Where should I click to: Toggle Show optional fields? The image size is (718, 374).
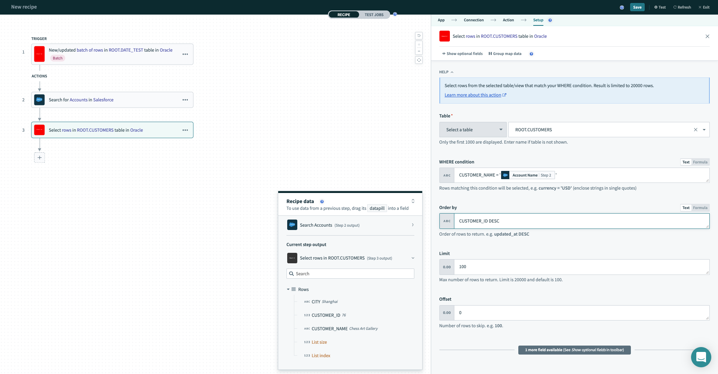462,53
